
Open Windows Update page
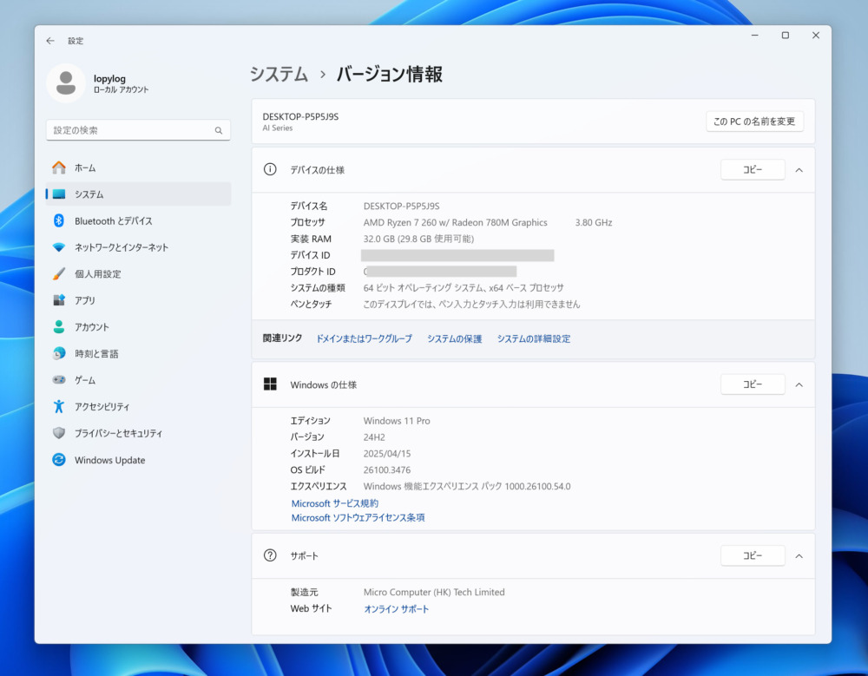138,460
